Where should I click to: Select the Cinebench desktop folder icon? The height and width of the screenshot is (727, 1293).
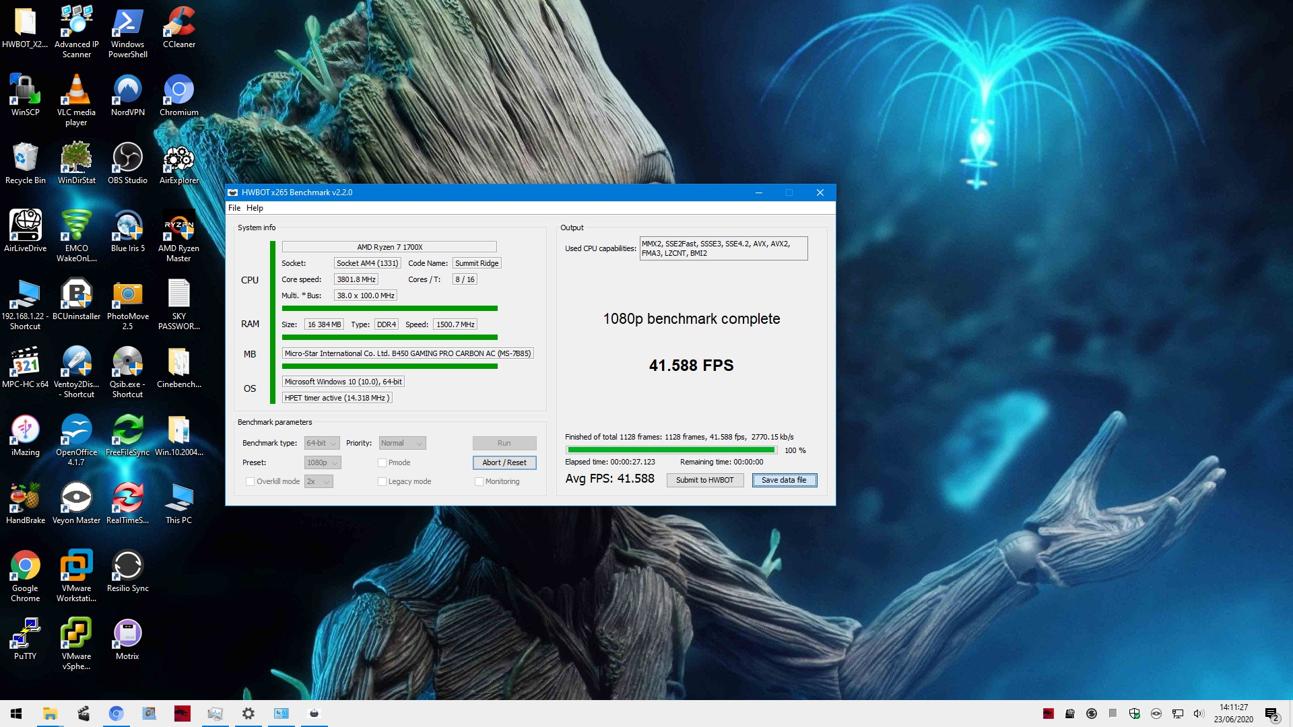point(179,367)
